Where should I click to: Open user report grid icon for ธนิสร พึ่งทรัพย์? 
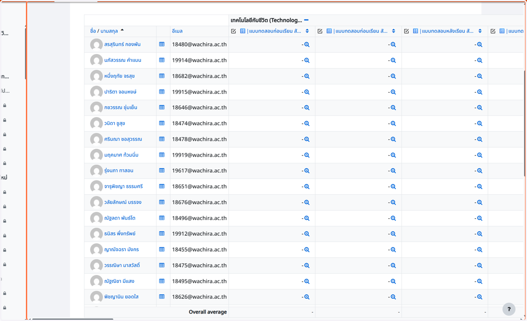pos(162,234)
